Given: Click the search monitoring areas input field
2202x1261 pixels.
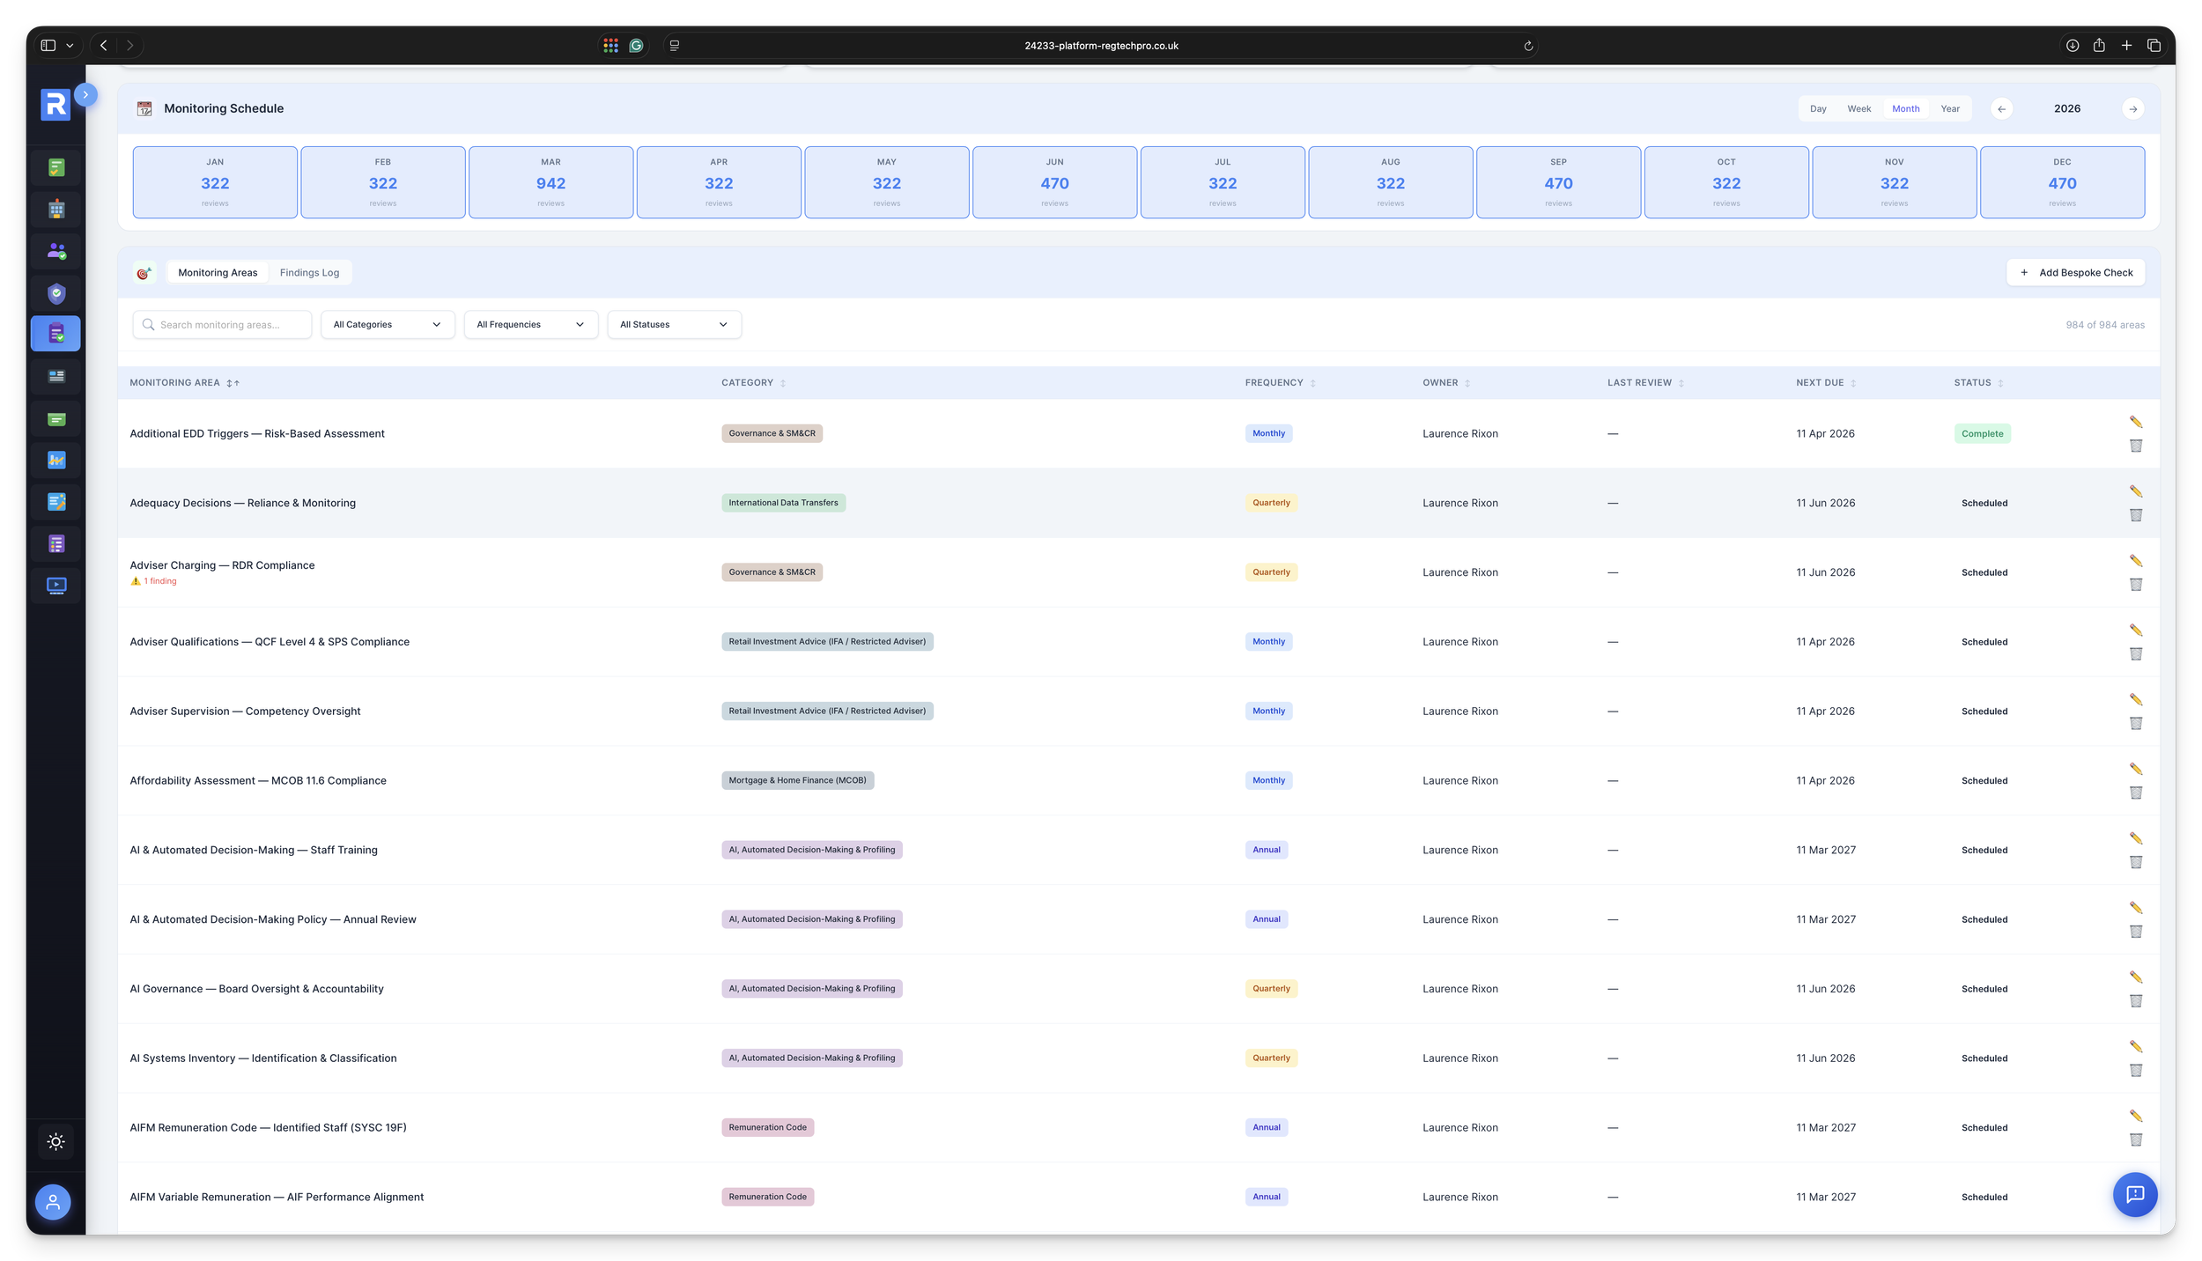Looking at the screenshot, I should [x=222, y=324].
